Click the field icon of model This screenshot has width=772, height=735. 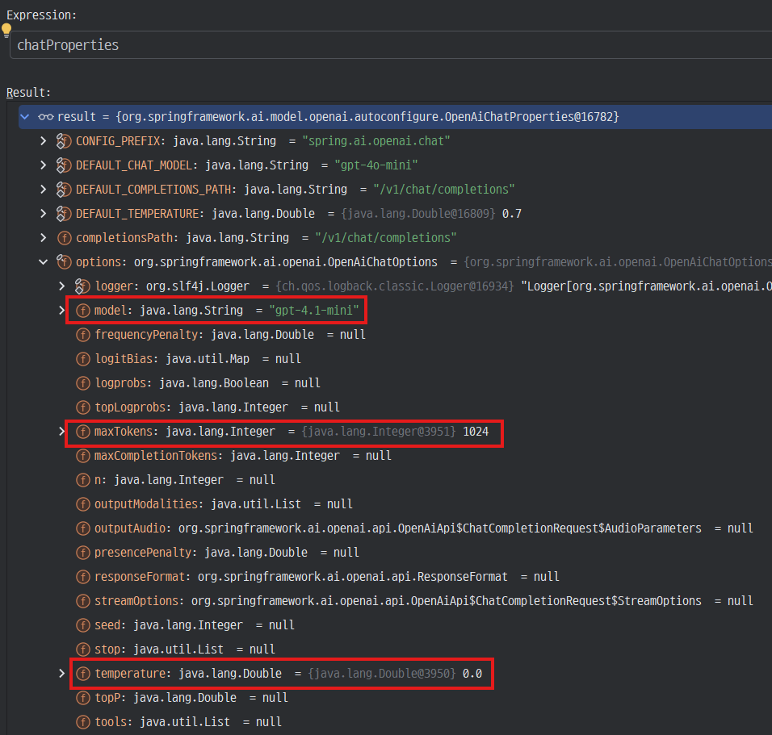[x=82, y=310]
